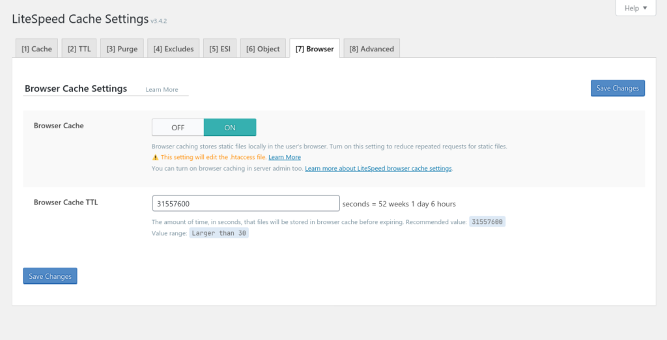667x340 pixels.
Task: Click the '52 weeks 1 day 6 hours' text
Action: click(417, 204)
